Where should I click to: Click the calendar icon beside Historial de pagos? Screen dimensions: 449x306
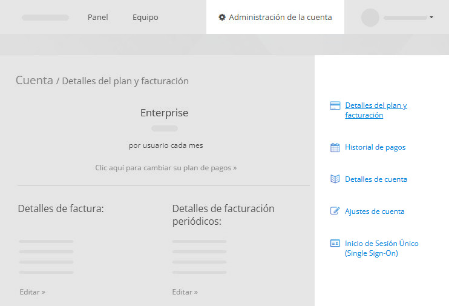[335, 147]
